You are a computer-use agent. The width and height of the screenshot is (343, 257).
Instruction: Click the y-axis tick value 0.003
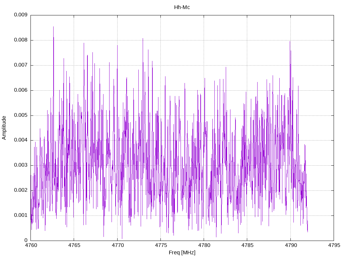pos(20,165)
